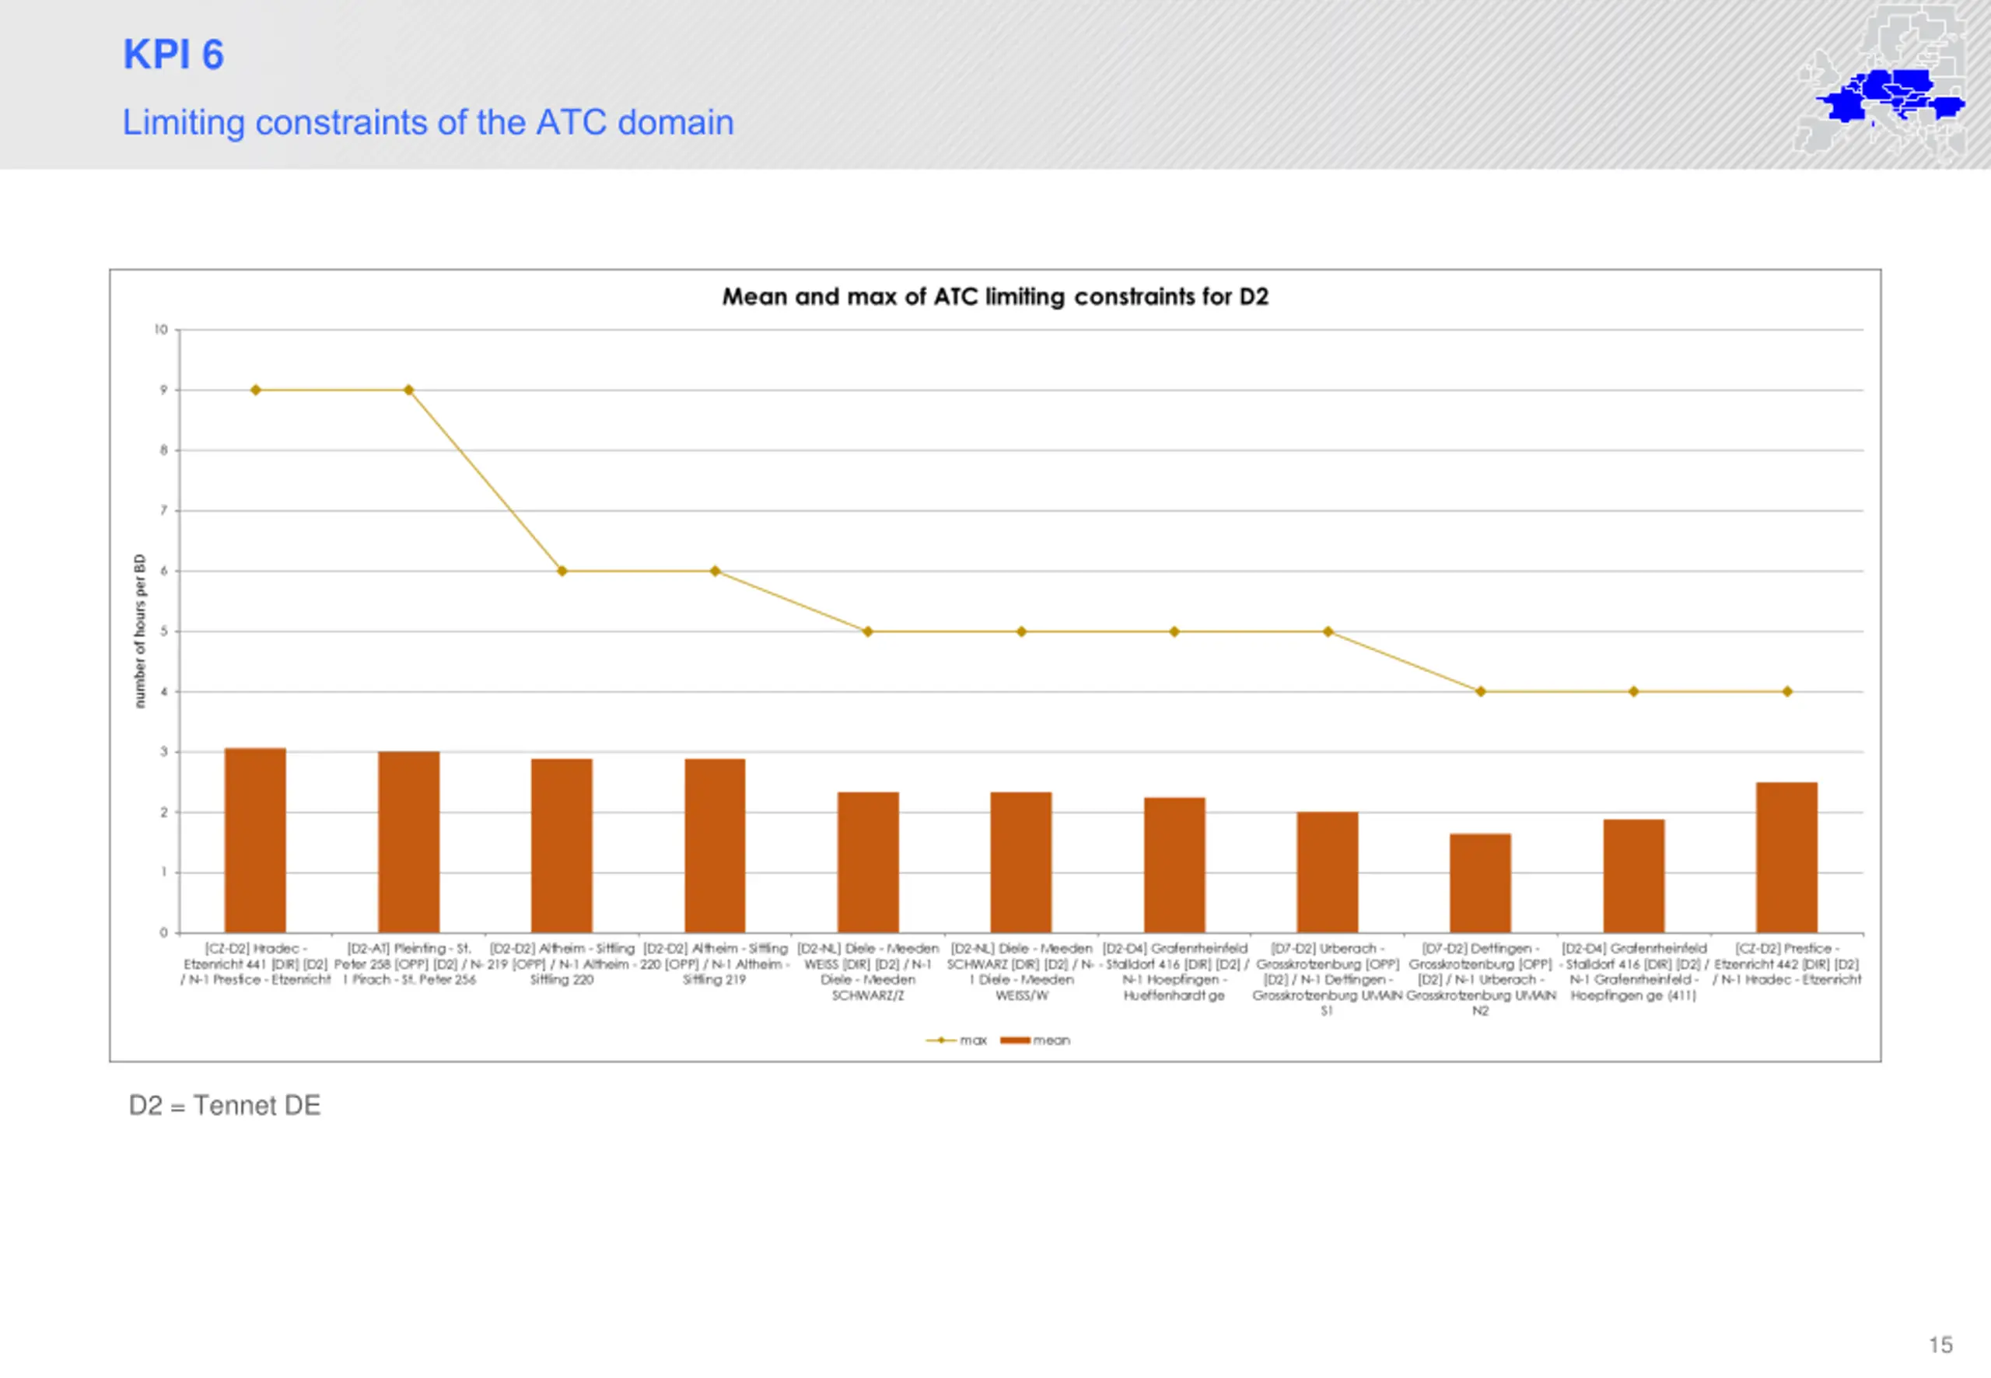
Task: Click the page number 15
Action: tap(1940, 1345)
